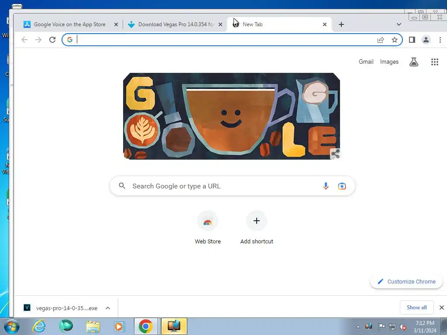The width and height of the screenshot is (447, 335).
Task: Bookmark this tab with the star icon
Action: (395, 40)
